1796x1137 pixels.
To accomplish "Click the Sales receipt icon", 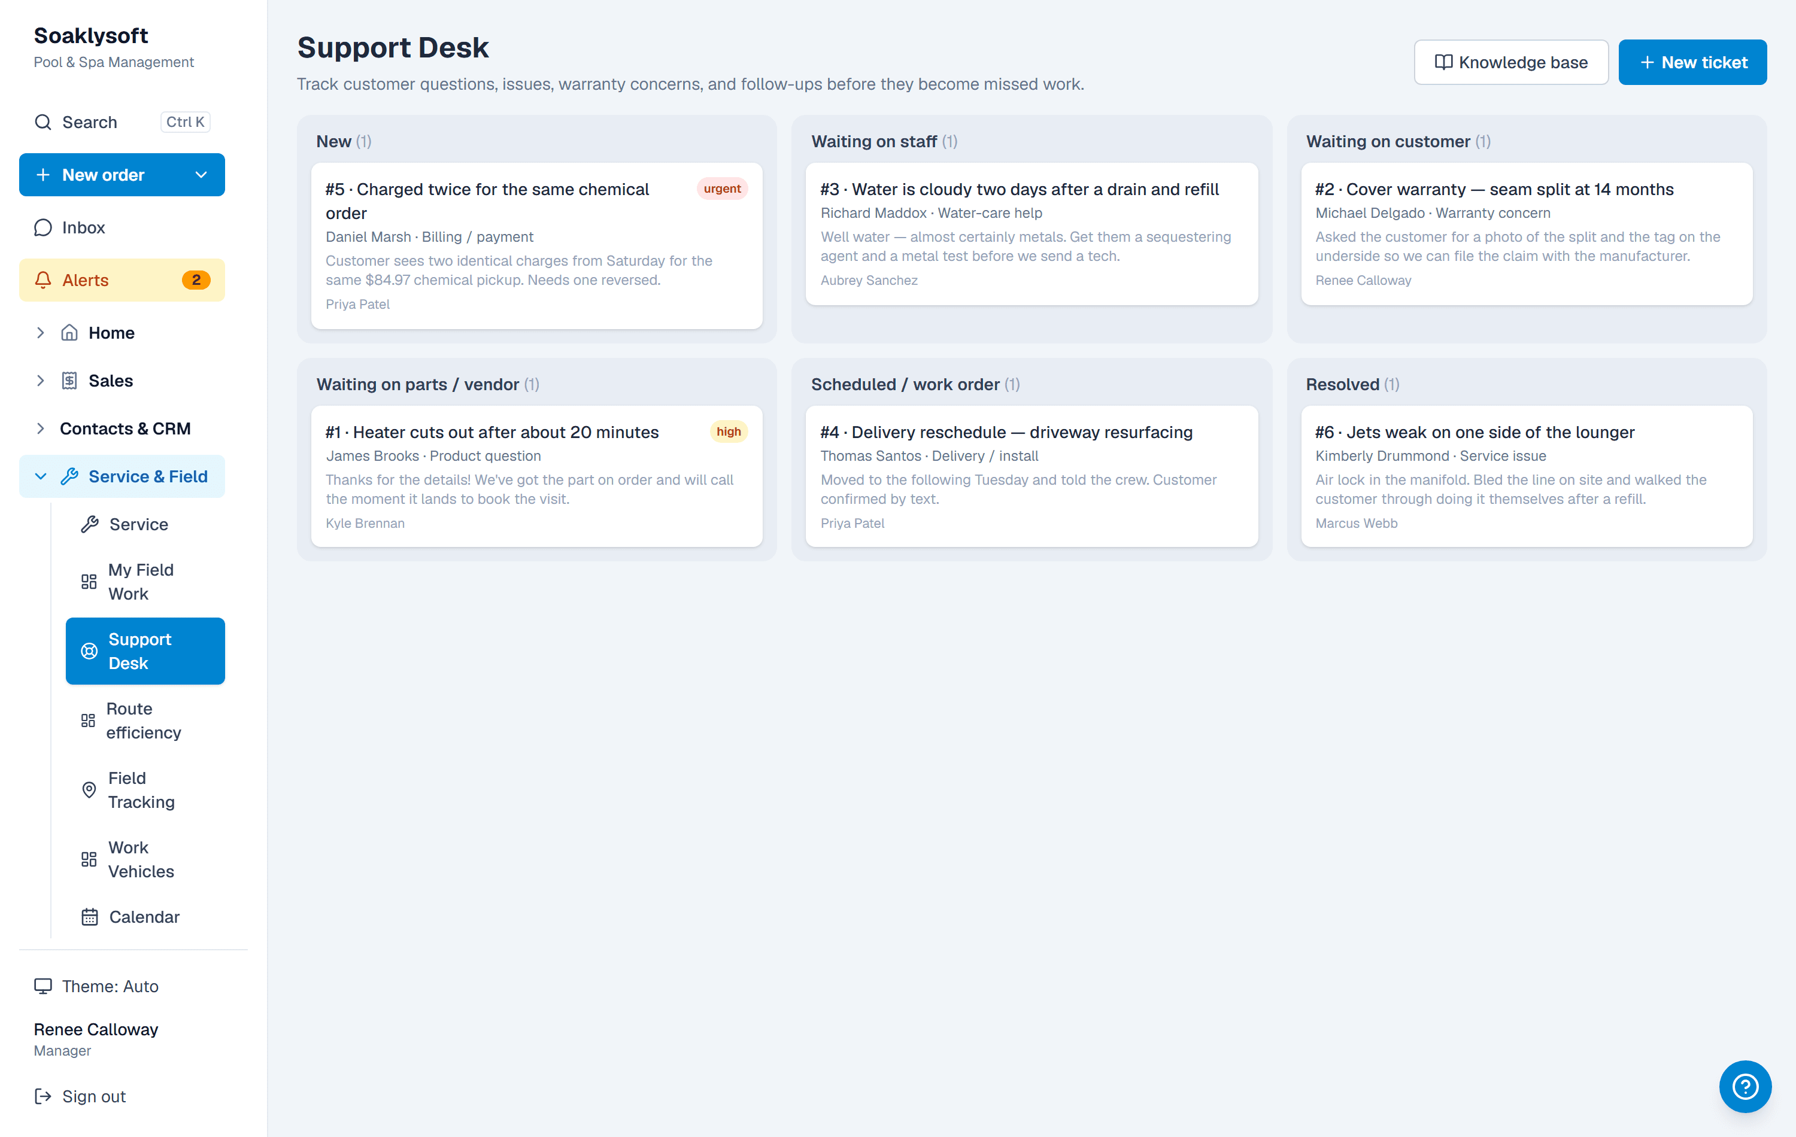I will pyautogui.click(x=69, y=380).
